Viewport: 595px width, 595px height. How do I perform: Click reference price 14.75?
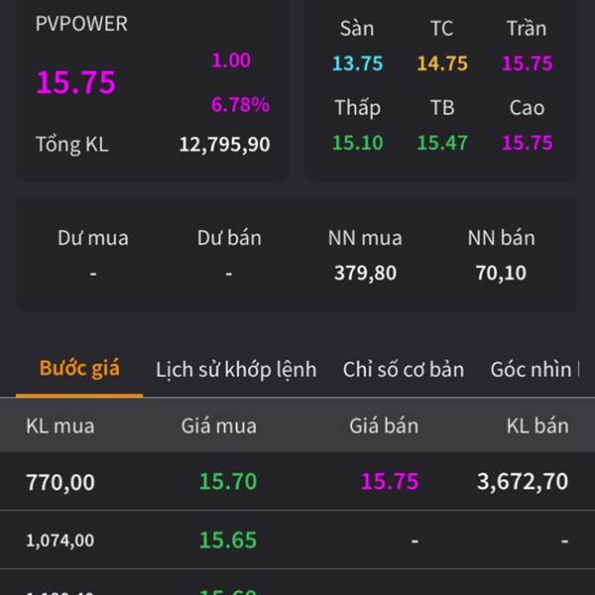442,63
